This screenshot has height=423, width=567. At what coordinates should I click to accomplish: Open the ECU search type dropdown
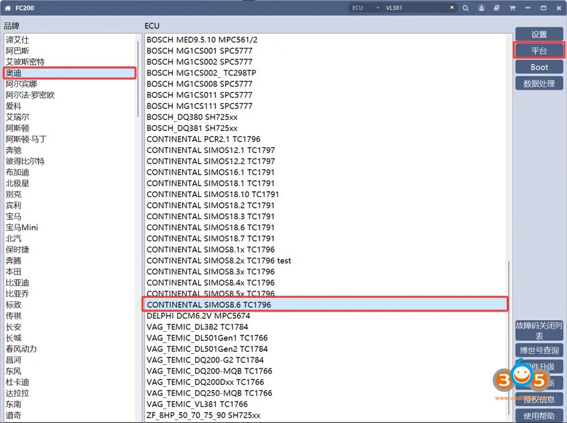coord(366,7)
